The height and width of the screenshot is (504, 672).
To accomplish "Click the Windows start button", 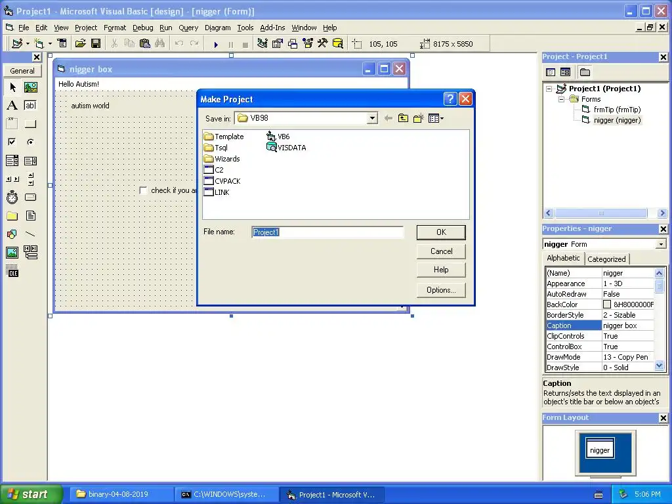I will click(31, 494).
